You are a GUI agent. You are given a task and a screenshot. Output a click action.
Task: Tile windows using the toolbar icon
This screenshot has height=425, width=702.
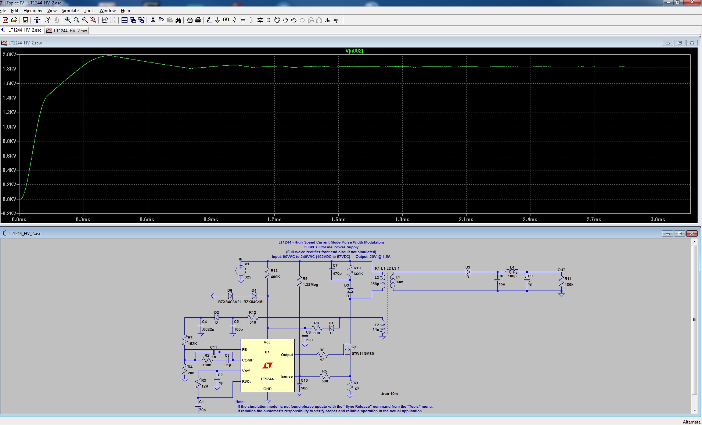click(125, 20)
